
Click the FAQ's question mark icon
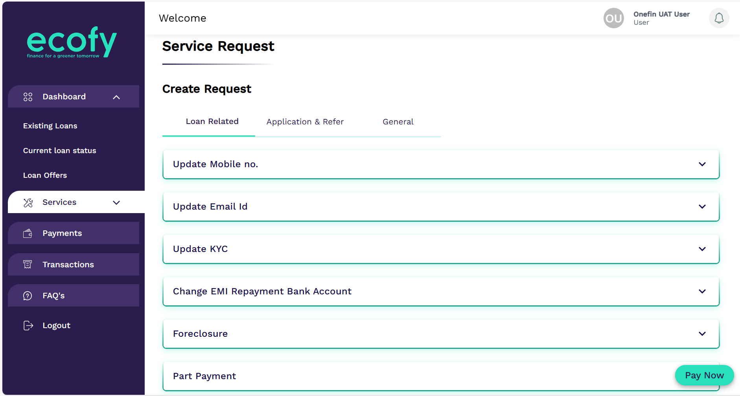pyautogui.click(x=28, y=296)
